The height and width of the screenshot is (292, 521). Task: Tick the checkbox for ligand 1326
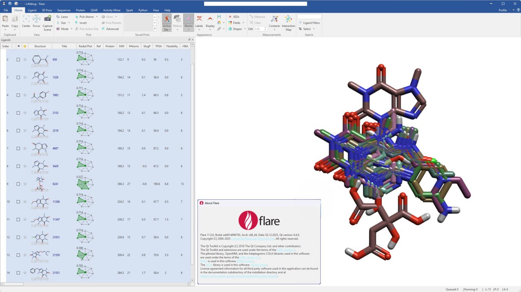(x=18, y=77)
